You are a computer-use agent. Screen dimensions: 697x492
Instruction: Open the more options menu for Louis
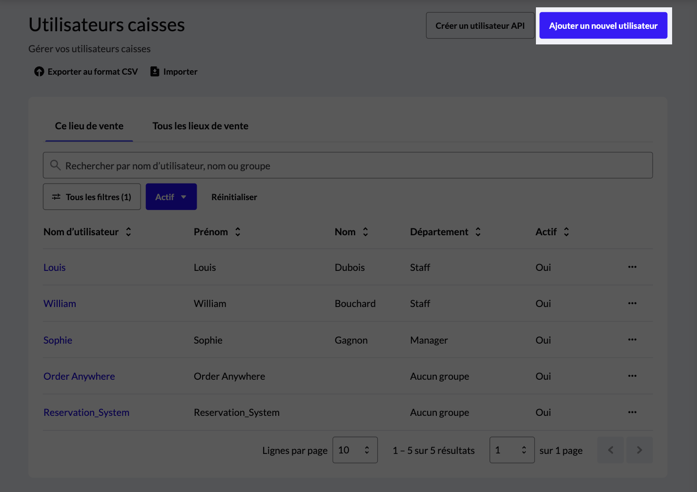click(632, 267)
